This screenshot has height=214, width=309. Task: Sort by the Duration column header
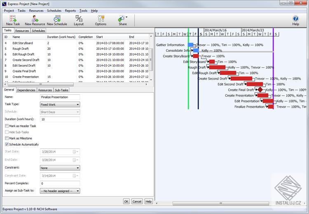[61, 37]
